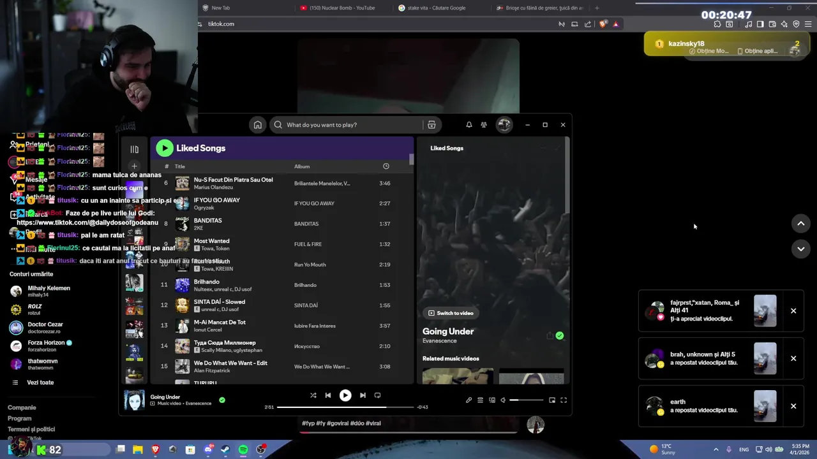Open Spotify profile avatar menu
The height and width of the screenshot is (459, 817).
tap(504, 125)
